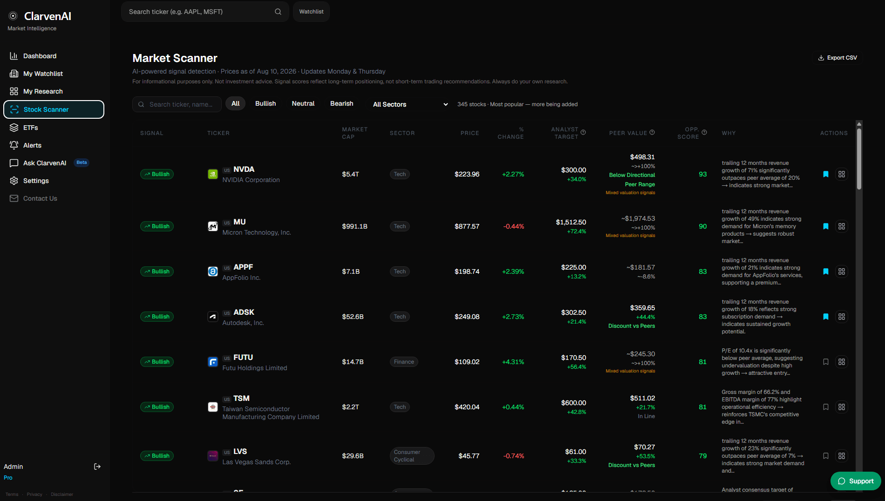Toggle APPF watchlist bookmark

826,271
